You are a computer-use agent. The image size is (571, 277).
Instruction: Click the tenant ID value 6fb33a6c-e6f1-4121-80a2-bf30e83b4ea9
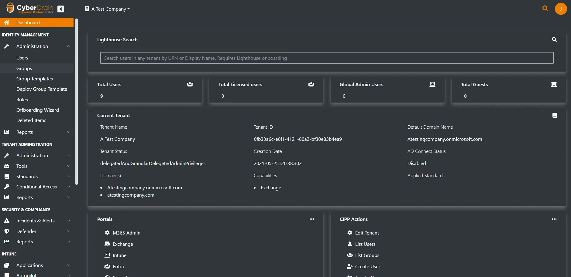(x=298, y=139)
